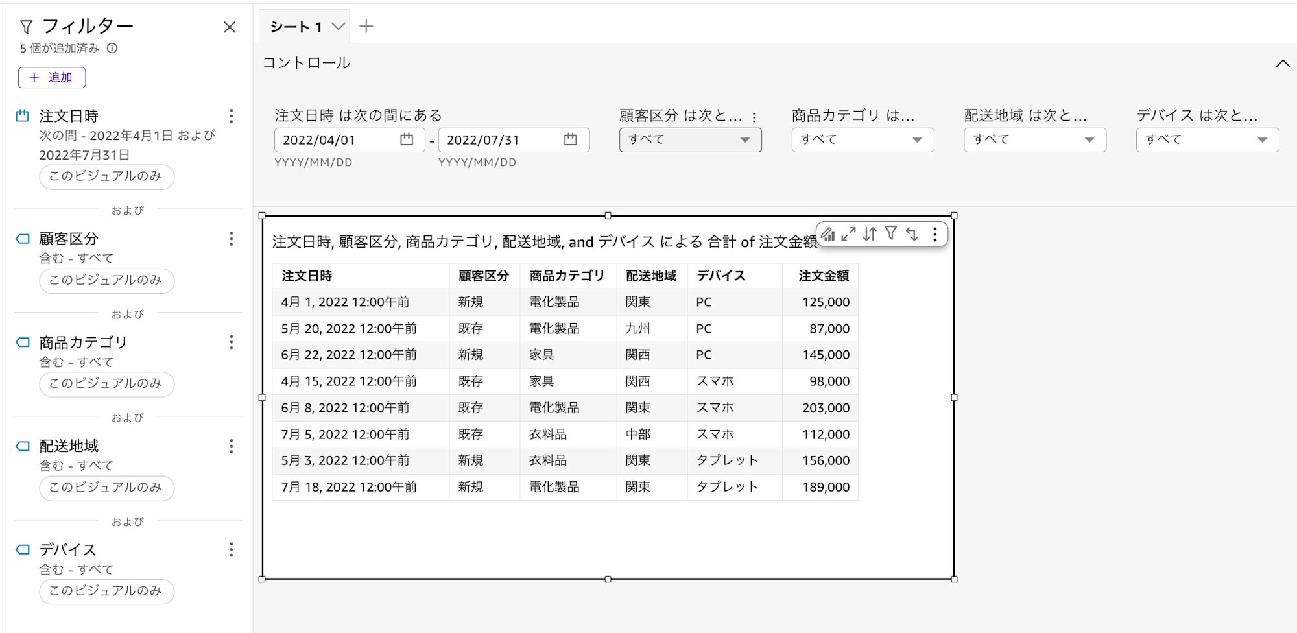Open the start date calendar picker
1297x633 pixels.
(x=406, y=139)
